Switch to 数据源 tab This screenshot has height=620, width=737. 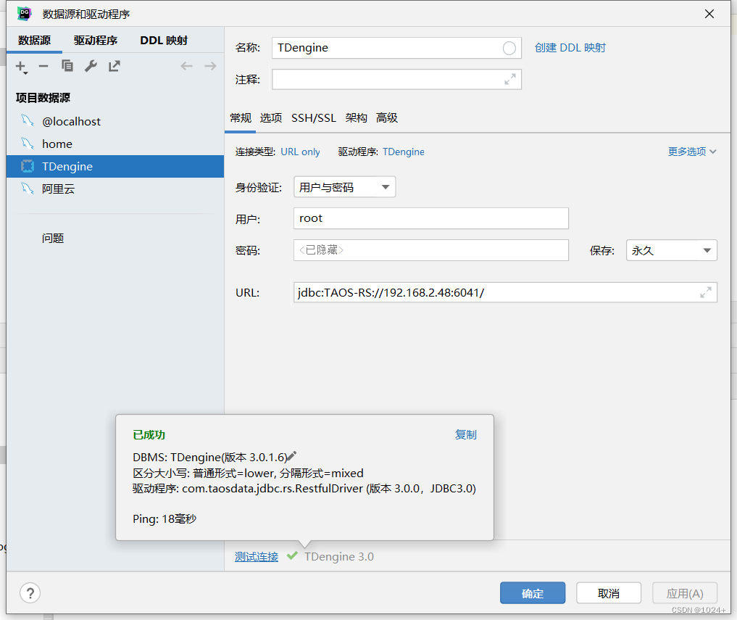coord(34,41)
